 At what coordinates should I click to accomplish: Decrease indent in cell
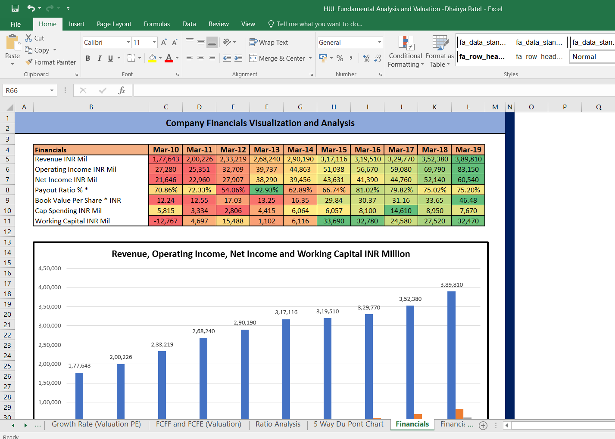click(227, 58)
